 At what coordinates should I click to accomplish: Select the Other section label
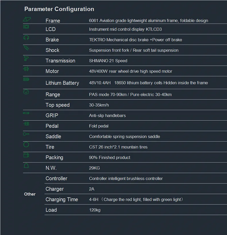[x=30, y=194]
